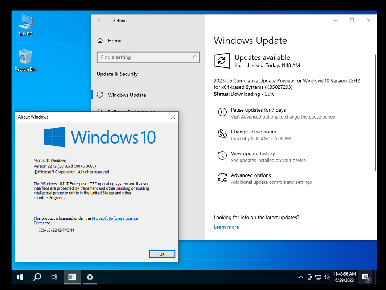Viewport: 386px width, 290px height.
Task: Click the View update history icon
Action: click(x=222, y=156)
